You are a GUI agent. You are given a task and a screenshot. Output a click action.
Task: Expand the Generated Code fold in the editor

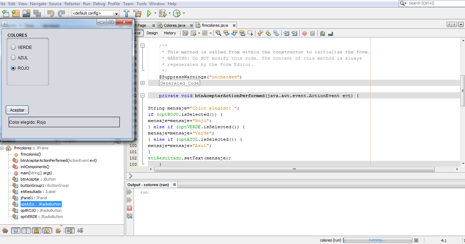pos(142,83)
